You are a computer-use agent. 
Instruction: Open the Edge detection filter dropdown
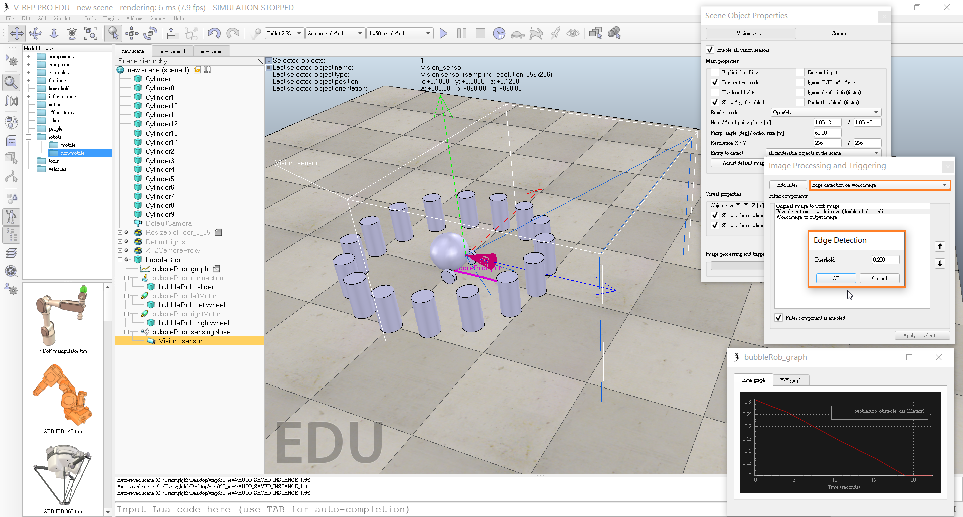tap(880, 185)
